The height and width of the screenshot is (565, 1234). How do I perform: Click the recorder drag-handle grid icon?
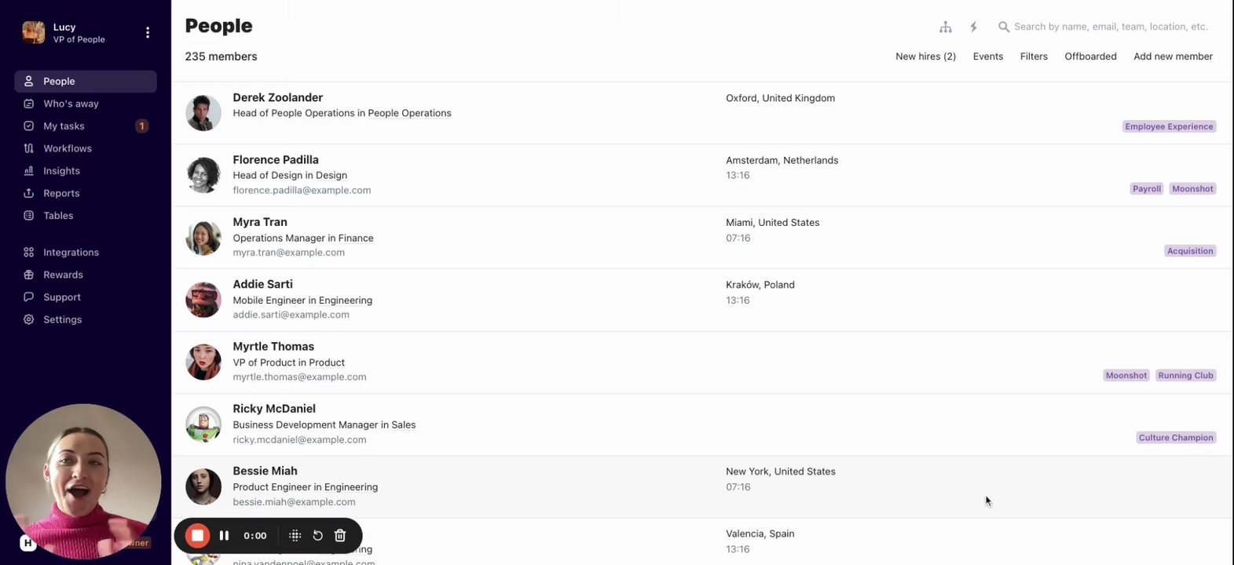pos(295,535)
